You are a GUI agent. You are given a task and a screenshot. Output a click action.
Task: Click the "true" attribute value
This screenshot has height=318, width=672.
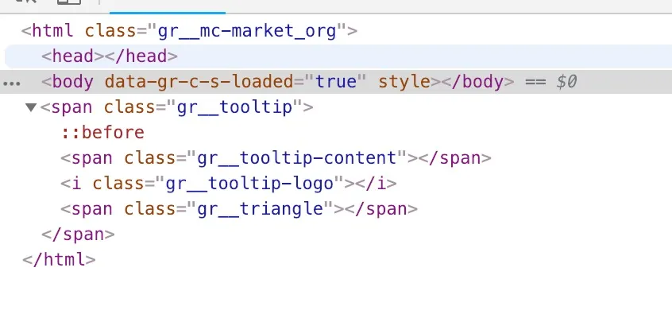click(x=335, y=81)
